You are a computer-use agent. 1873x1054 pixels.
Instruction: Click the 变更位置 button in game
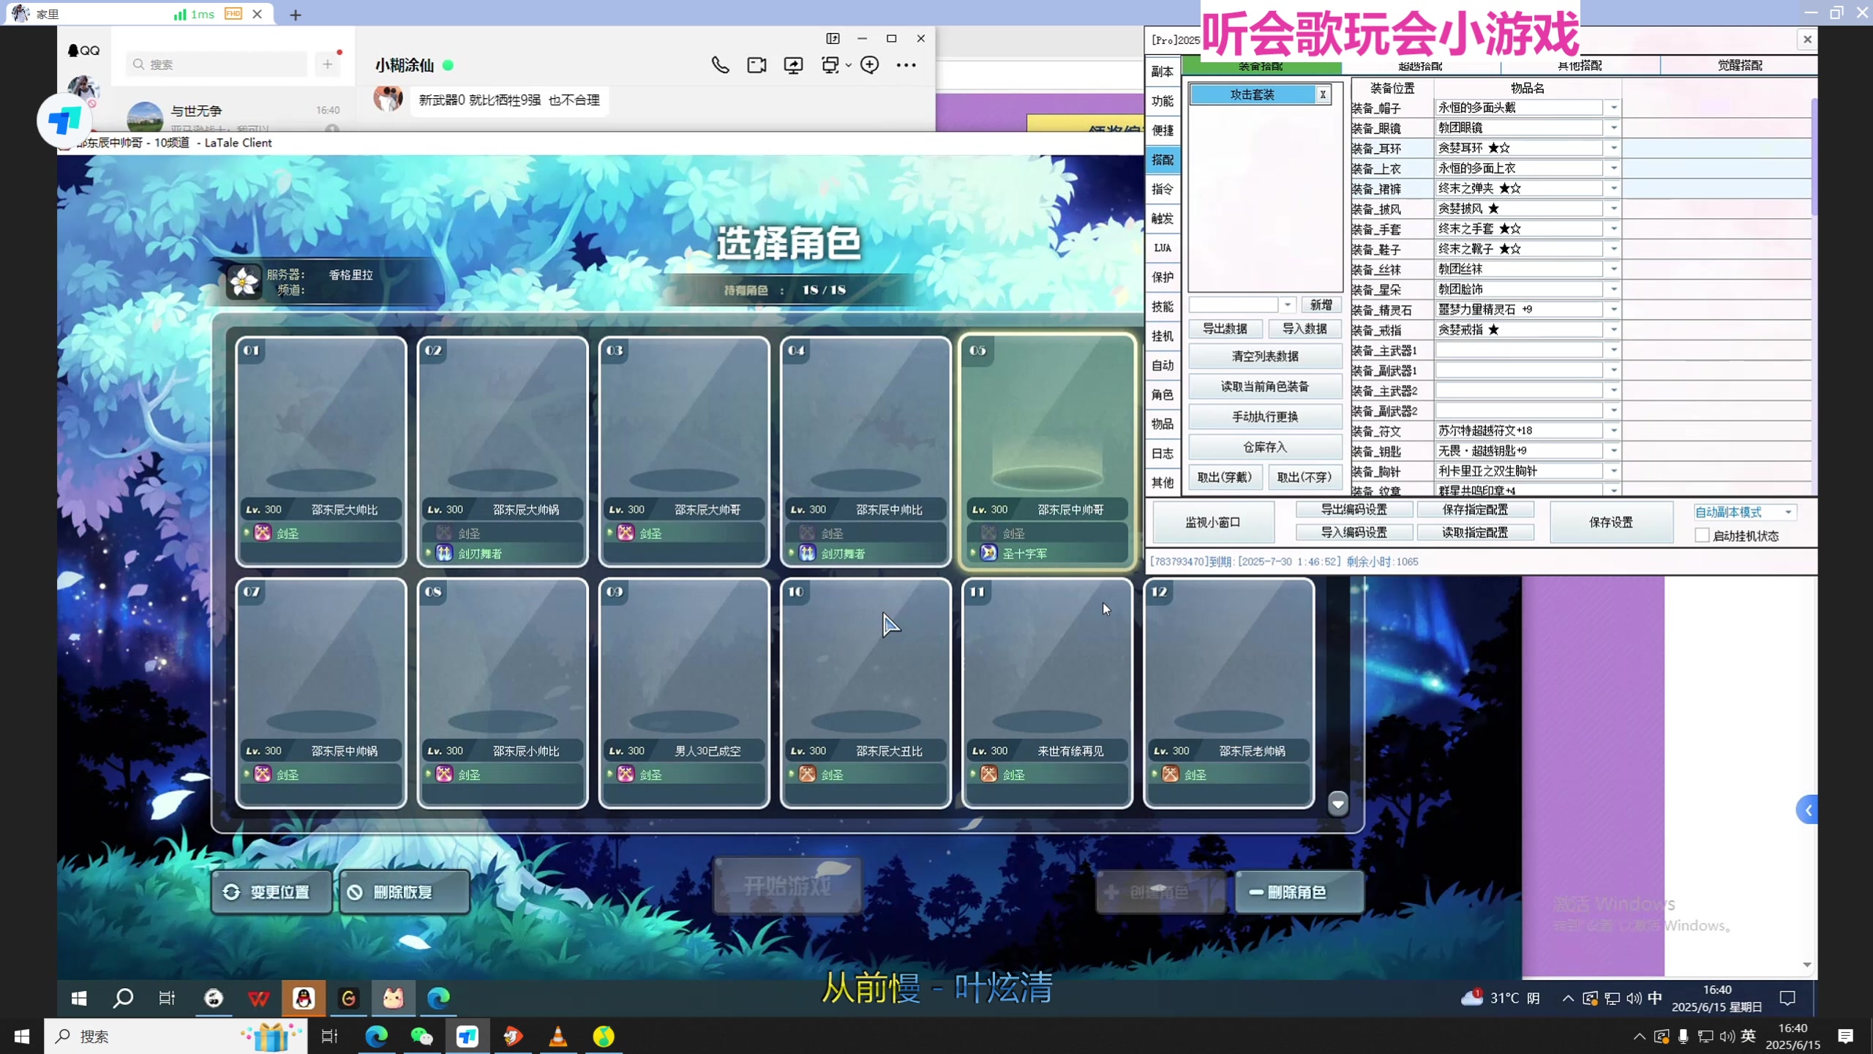coord(271,892)
